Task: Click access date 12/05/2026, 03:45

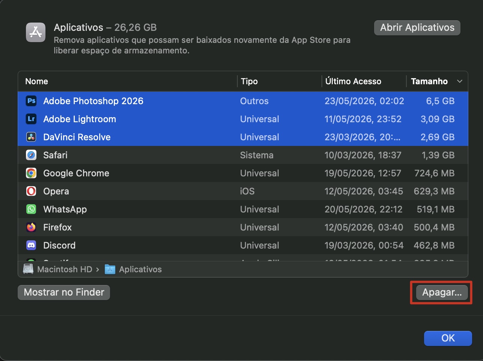Action: [364, 191]
